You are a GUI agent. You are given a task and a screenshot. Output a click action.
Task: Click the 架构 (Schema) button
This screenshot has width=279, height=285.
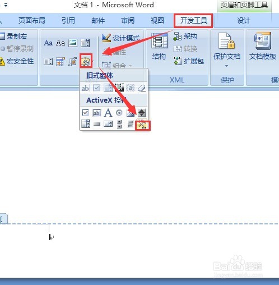(185, 36)
